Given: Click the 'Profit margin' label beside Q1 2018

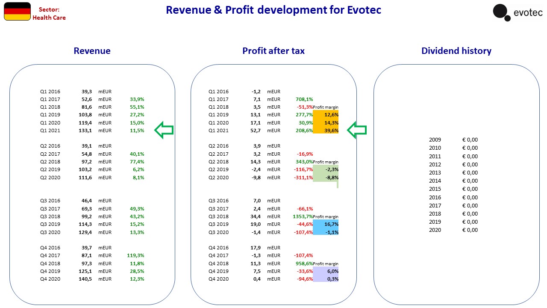Looking at the screenshot, I should (326, 107).
